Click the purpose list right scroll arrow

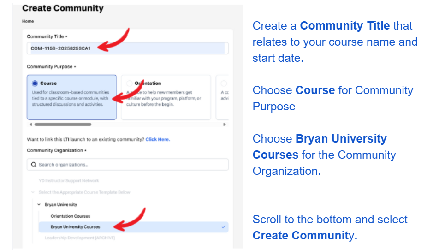(x=224, y=124)
